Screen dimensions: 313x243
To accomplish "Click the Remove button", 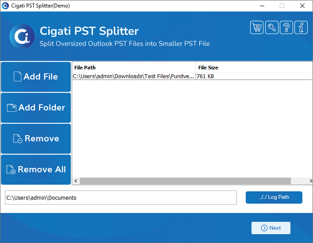I will pos(36,139).
